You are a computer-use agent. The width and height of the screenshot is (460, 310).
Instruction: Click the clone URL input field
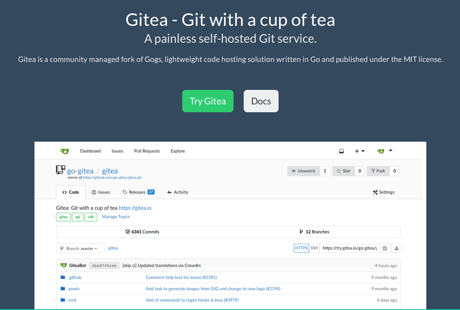[x=350, y=248]
